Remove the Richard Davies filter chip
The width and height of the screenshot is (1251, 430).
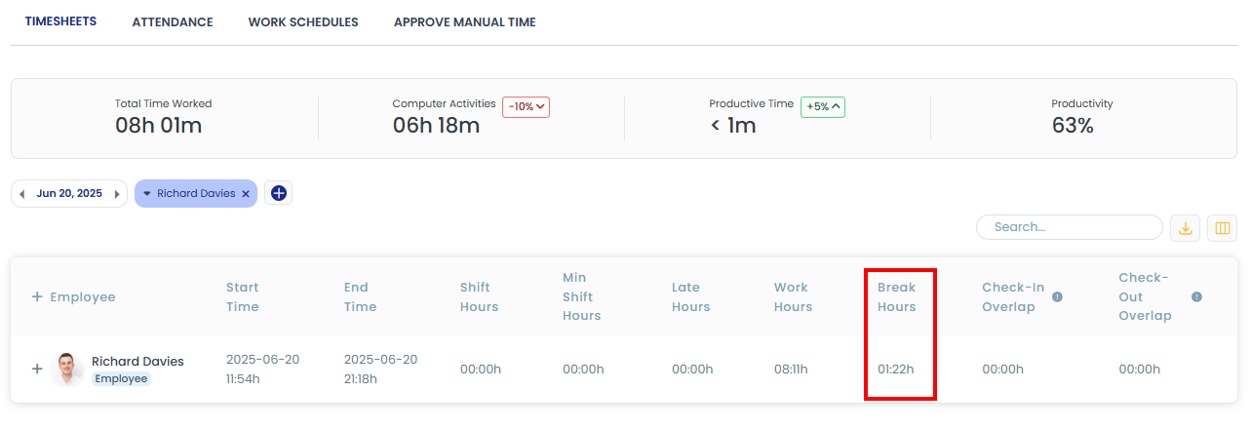(x=246, y=194)
